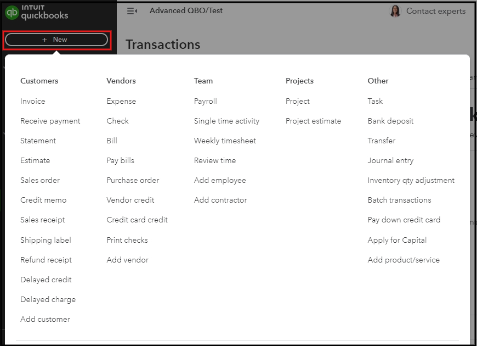This screenshot has width=477, height=346.
Task: Create a Purchase order
Action: [133, 180]
